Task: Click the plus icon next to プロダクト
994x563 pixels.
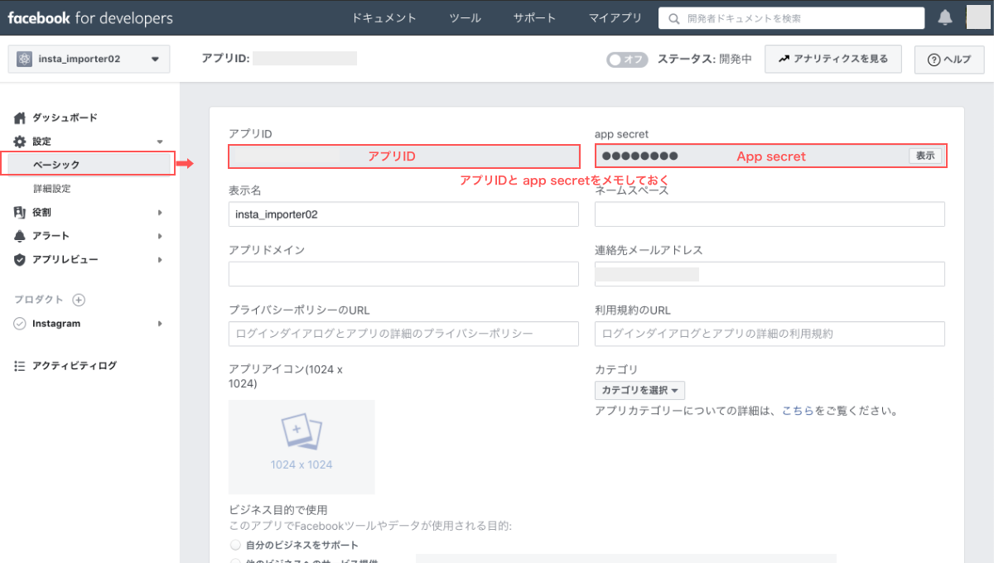Action: (79, 299)
